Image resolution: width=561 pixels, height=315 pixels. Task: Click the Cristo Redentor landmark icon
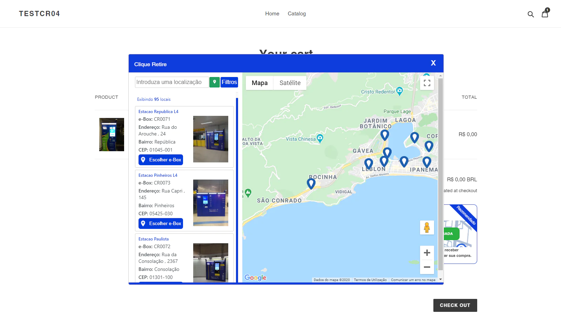pos(399,91)
